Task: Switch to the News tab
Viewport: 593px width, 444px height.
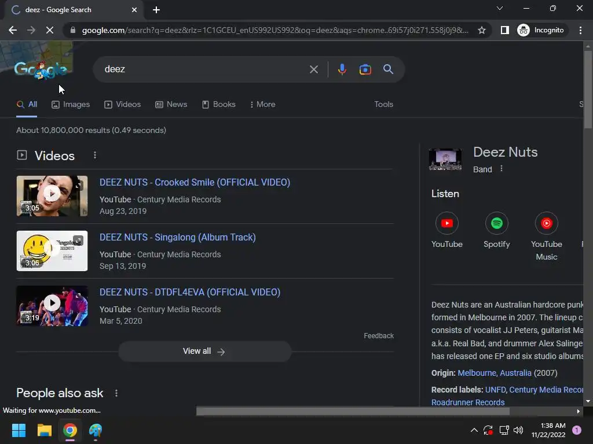Action: [171, 105]
